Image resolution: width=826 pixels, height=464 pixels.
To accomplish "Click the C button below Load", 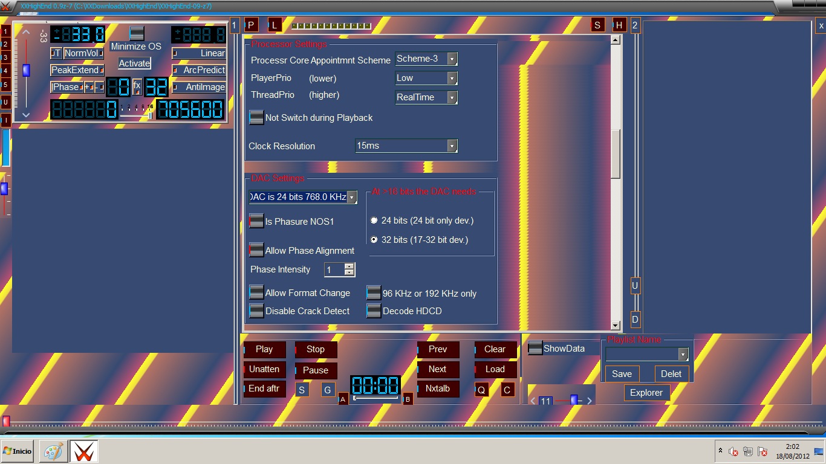I will [508, 390].
